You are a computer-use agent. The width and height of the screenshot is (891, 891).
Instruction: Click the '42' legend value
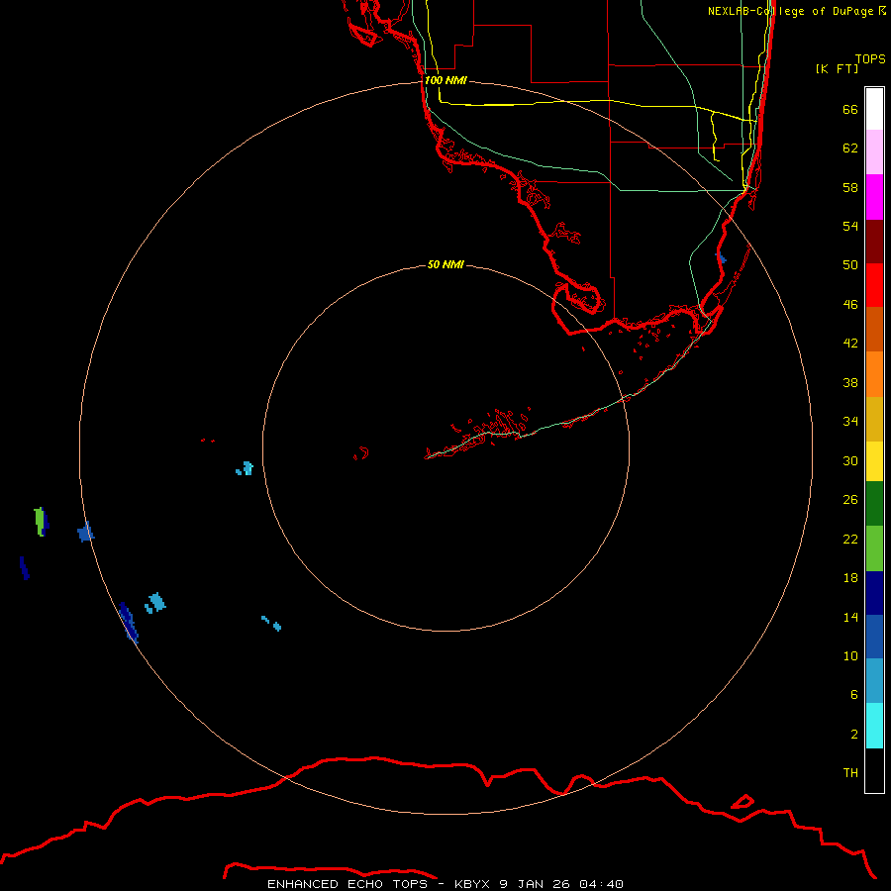(850, 344)
